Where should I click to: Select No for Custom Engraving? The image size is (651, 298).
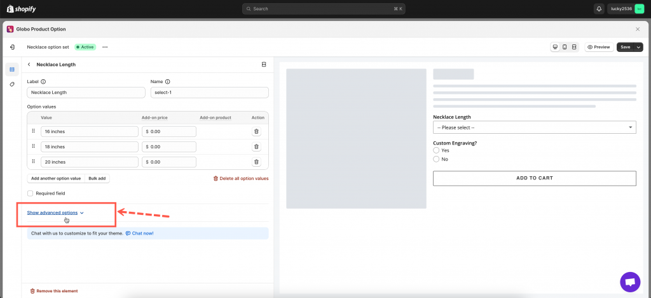[x=436, y=159]
